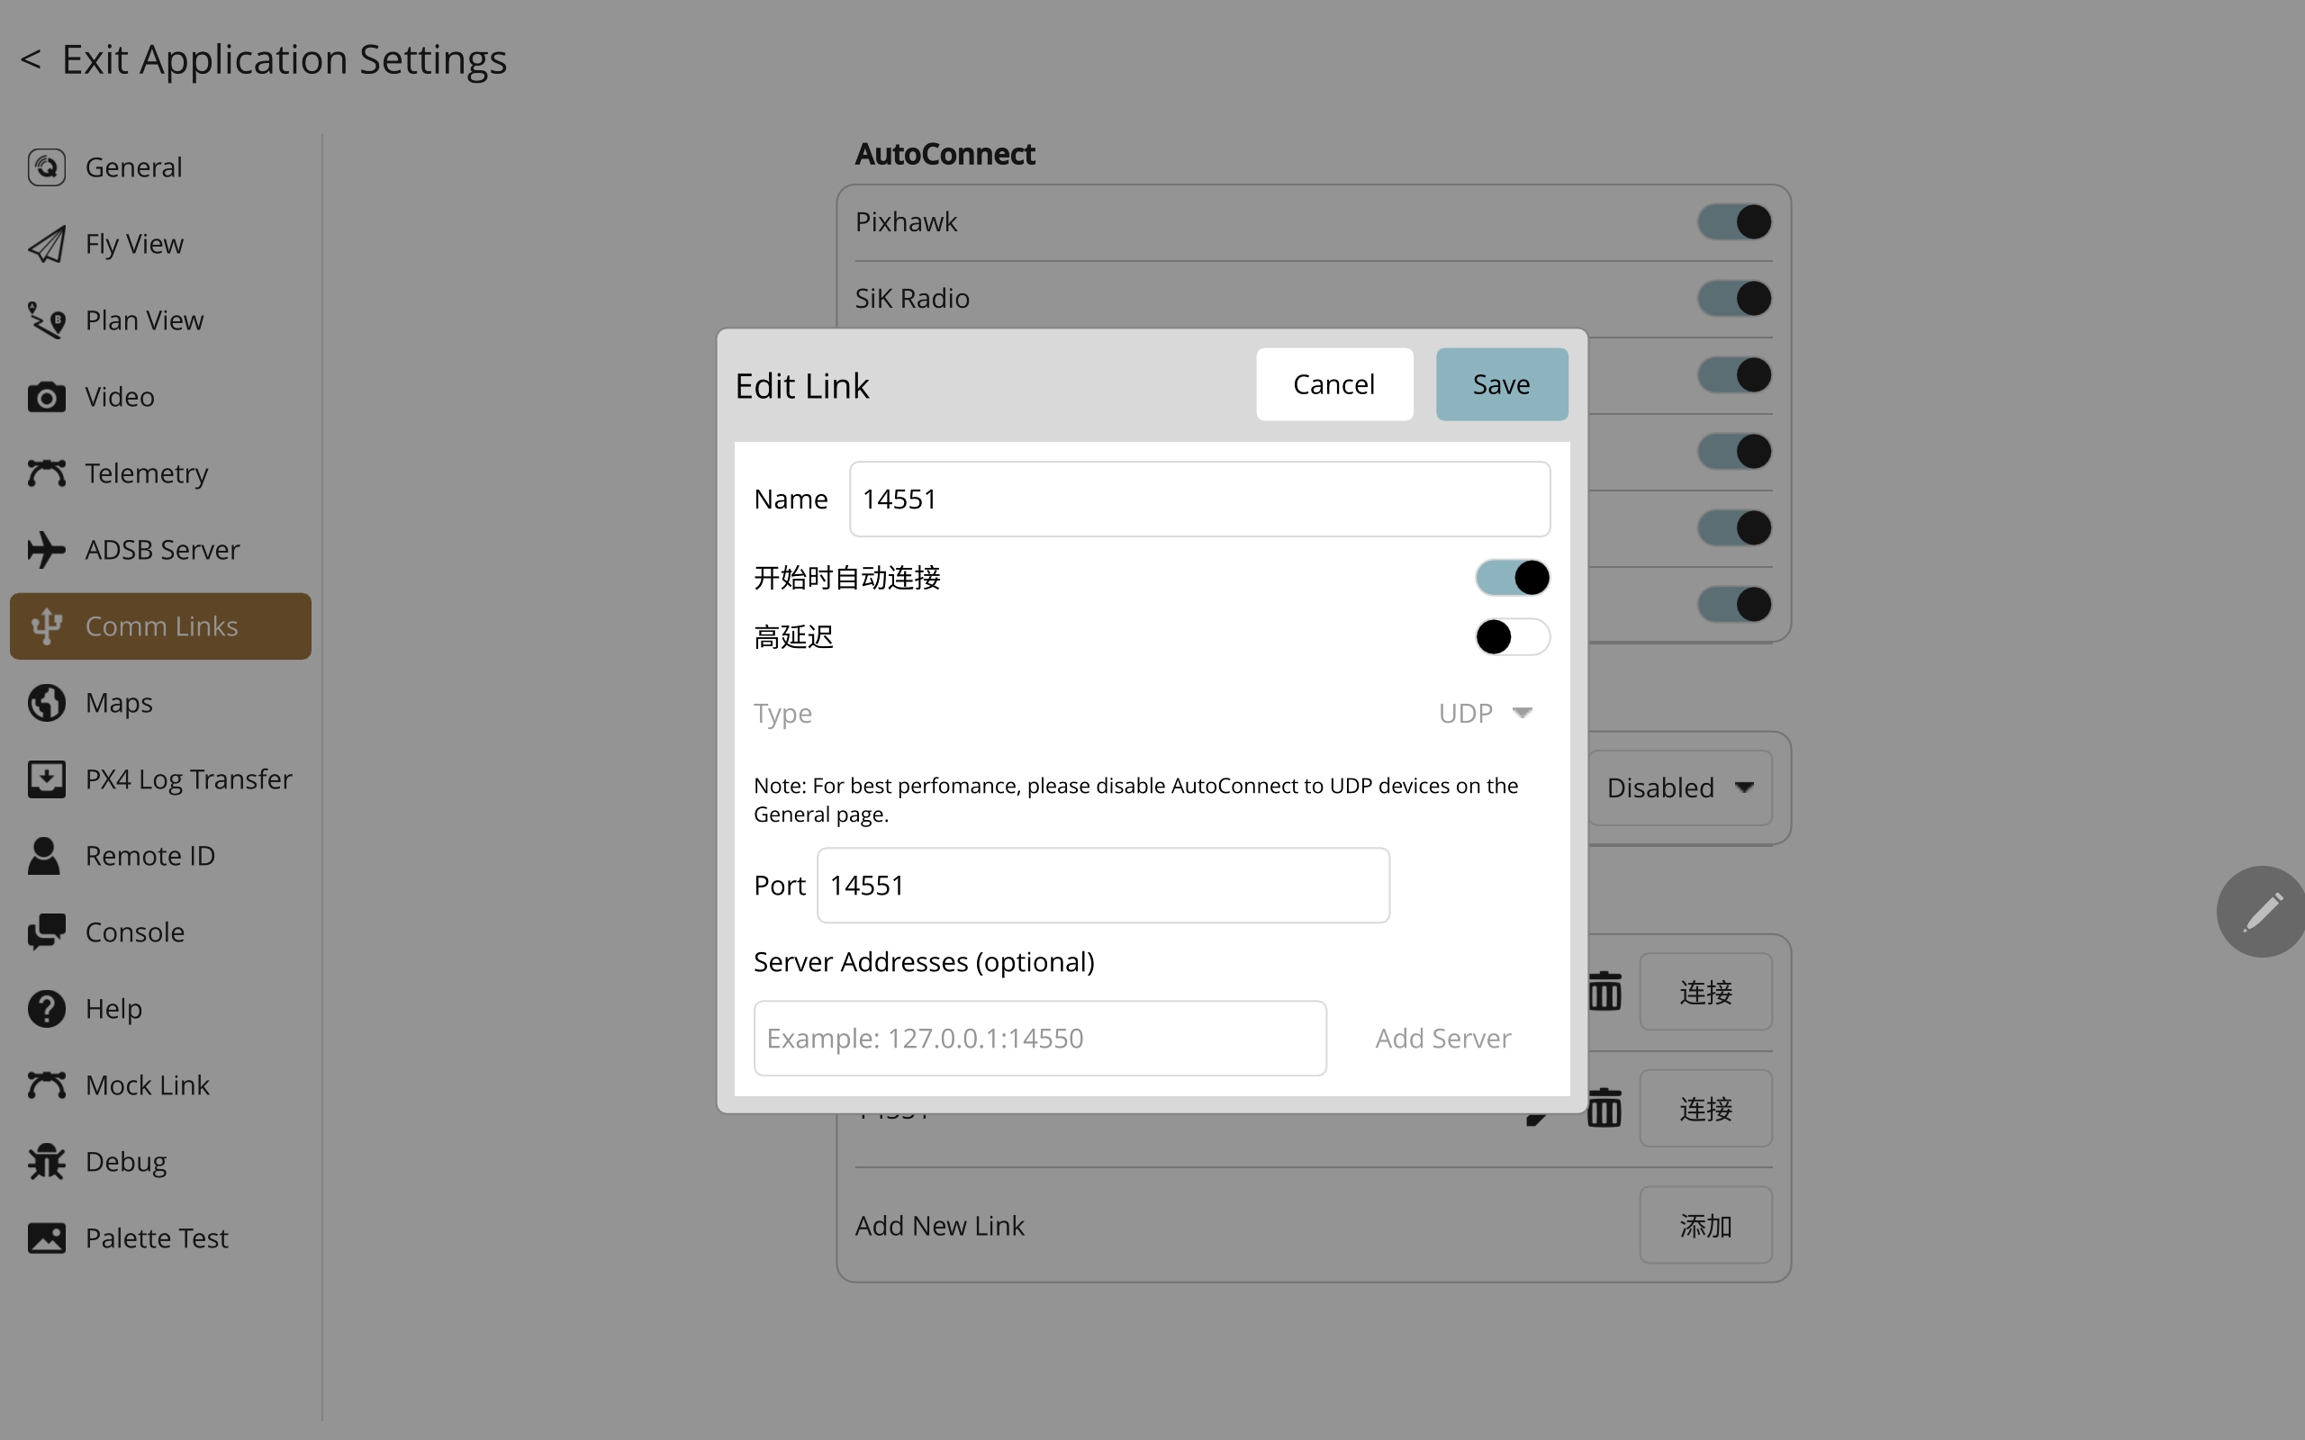This screenshot has width=2305, height=1440.
Task: Click the ADSB Server airplane icon
Action: click(x=46, y=550)
